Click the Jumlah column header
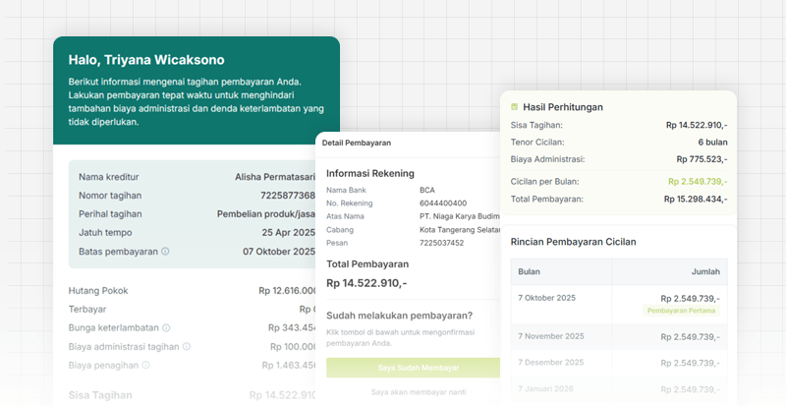786x406 pixels. (705, 271)
